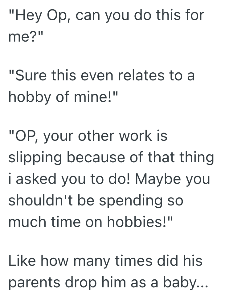Click the phrase "i asked you"

[50, 179]
